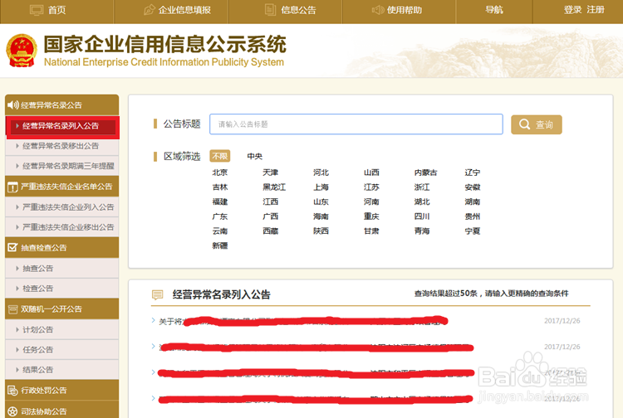
Task: Click the 注册 link
Action: 596,10
